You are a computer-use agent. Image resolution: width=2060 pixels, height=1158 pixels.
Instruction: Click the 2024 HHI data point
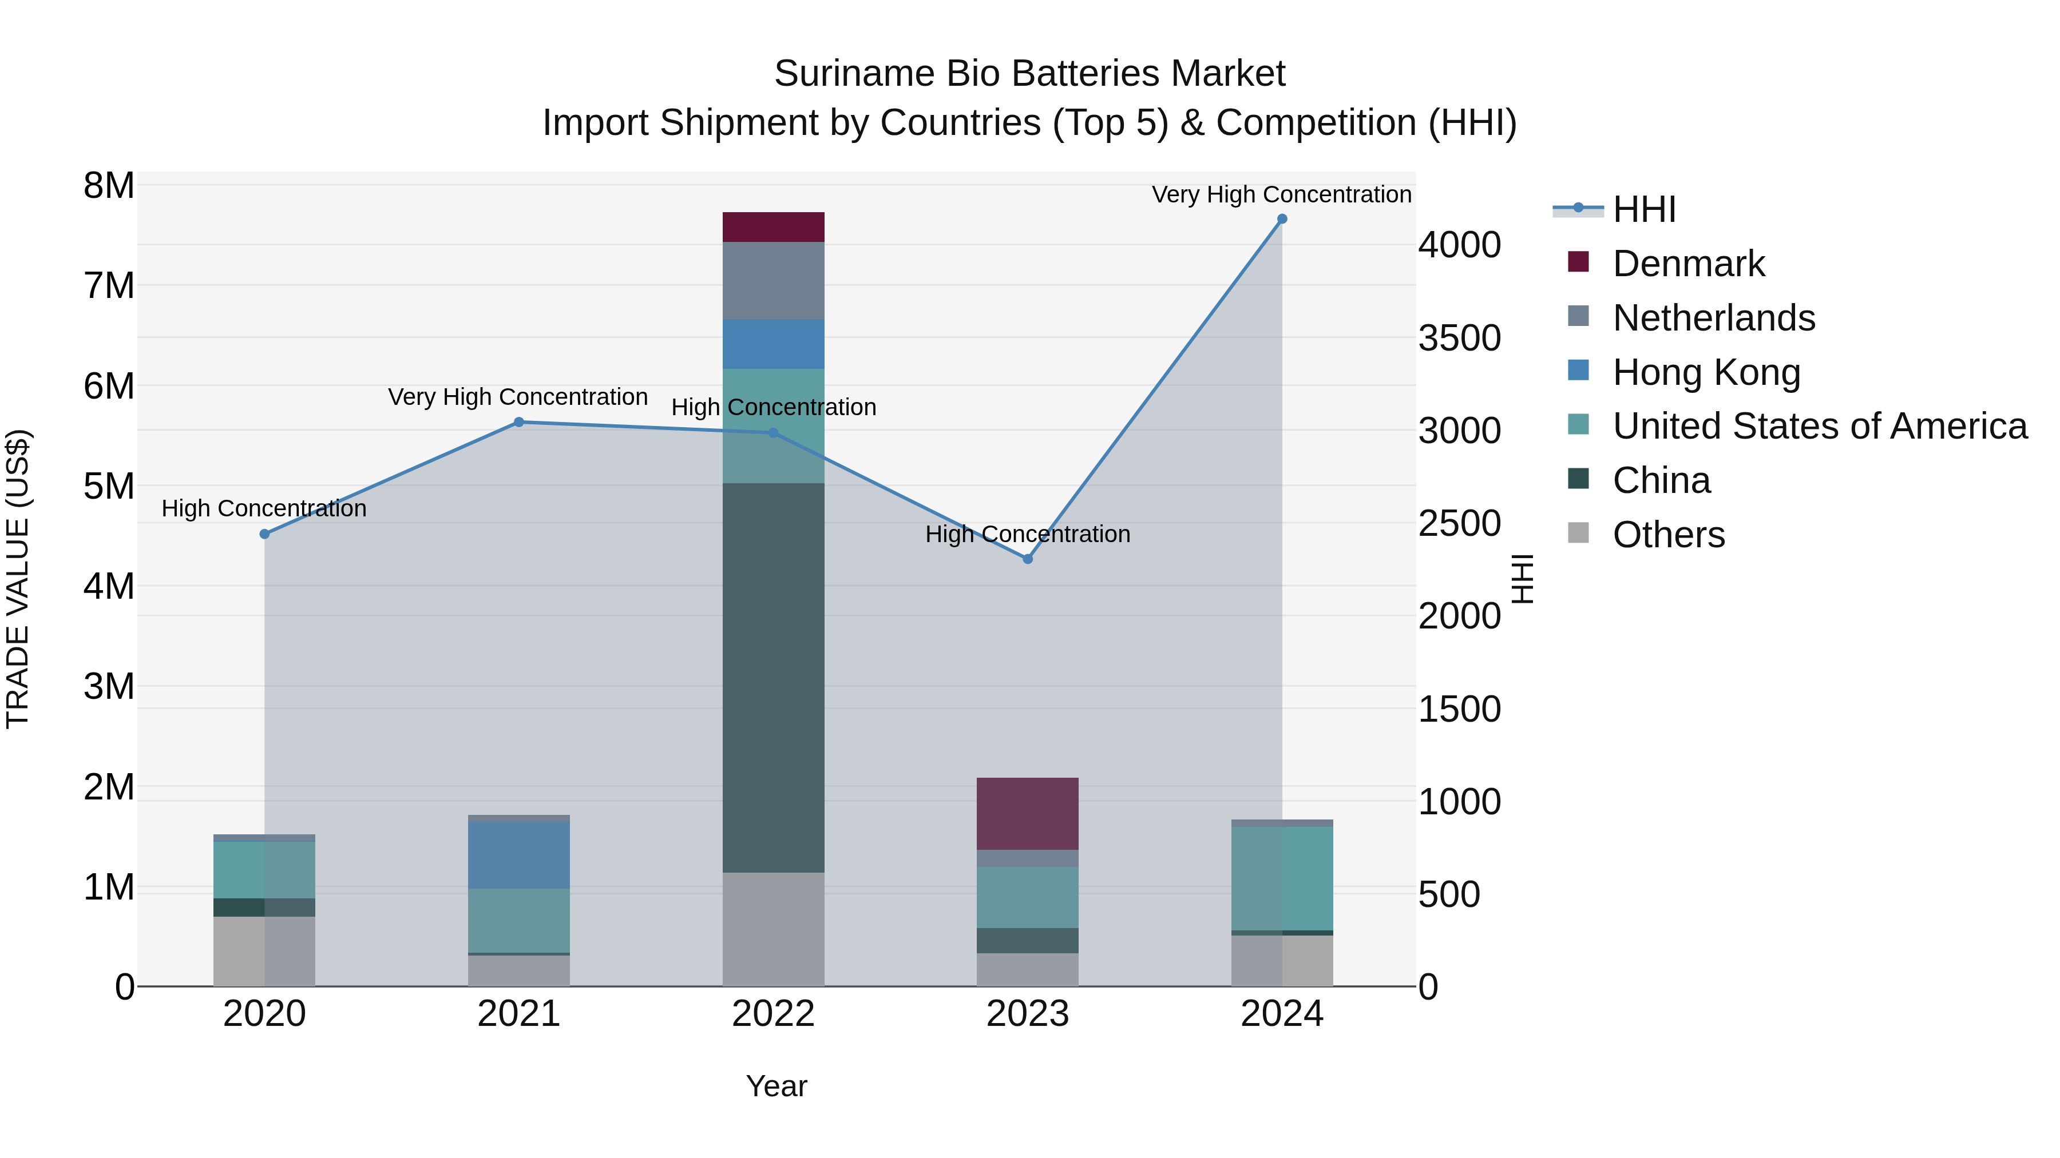tap(1282, 219)
